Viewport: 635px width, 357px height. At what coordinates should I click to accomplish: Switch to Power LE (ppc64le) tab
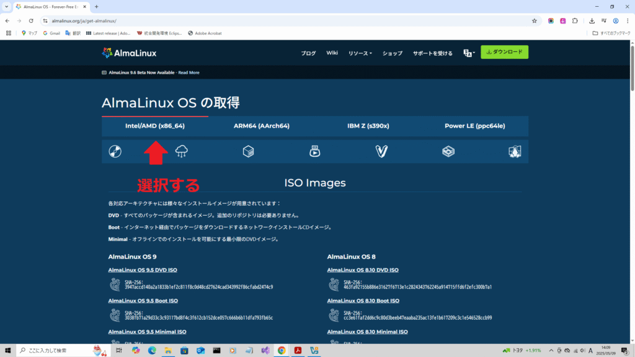[x=474, y=126]
